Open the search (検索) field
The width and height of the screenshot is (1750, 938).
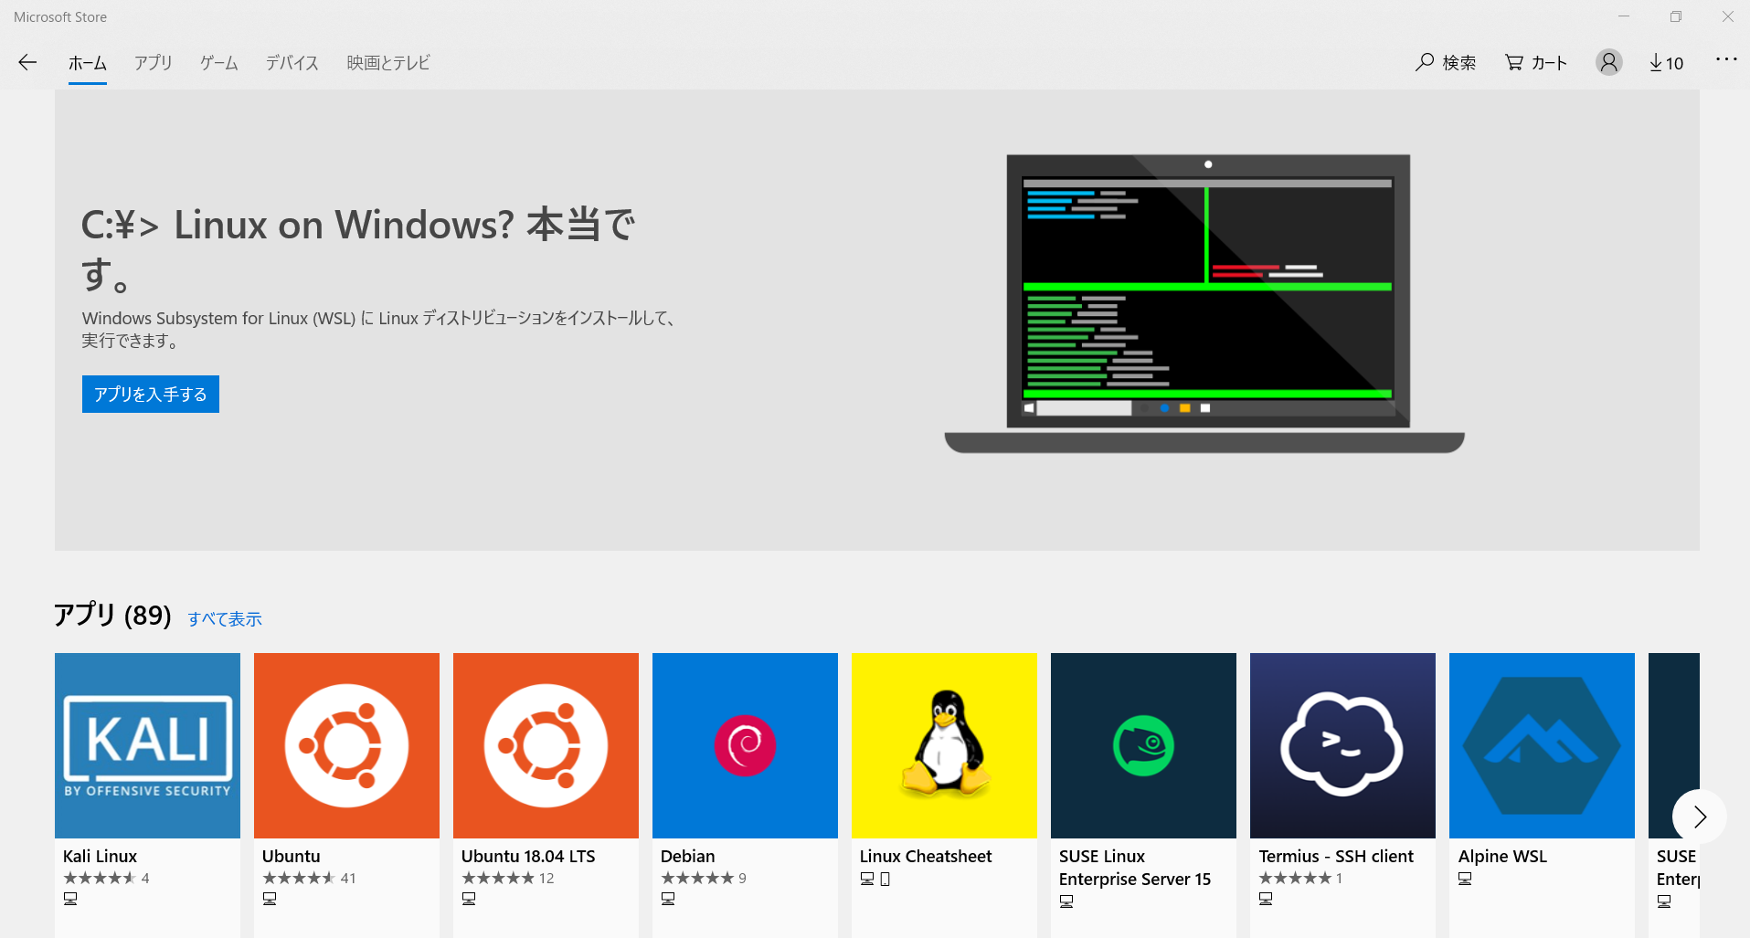point(1446,62)
